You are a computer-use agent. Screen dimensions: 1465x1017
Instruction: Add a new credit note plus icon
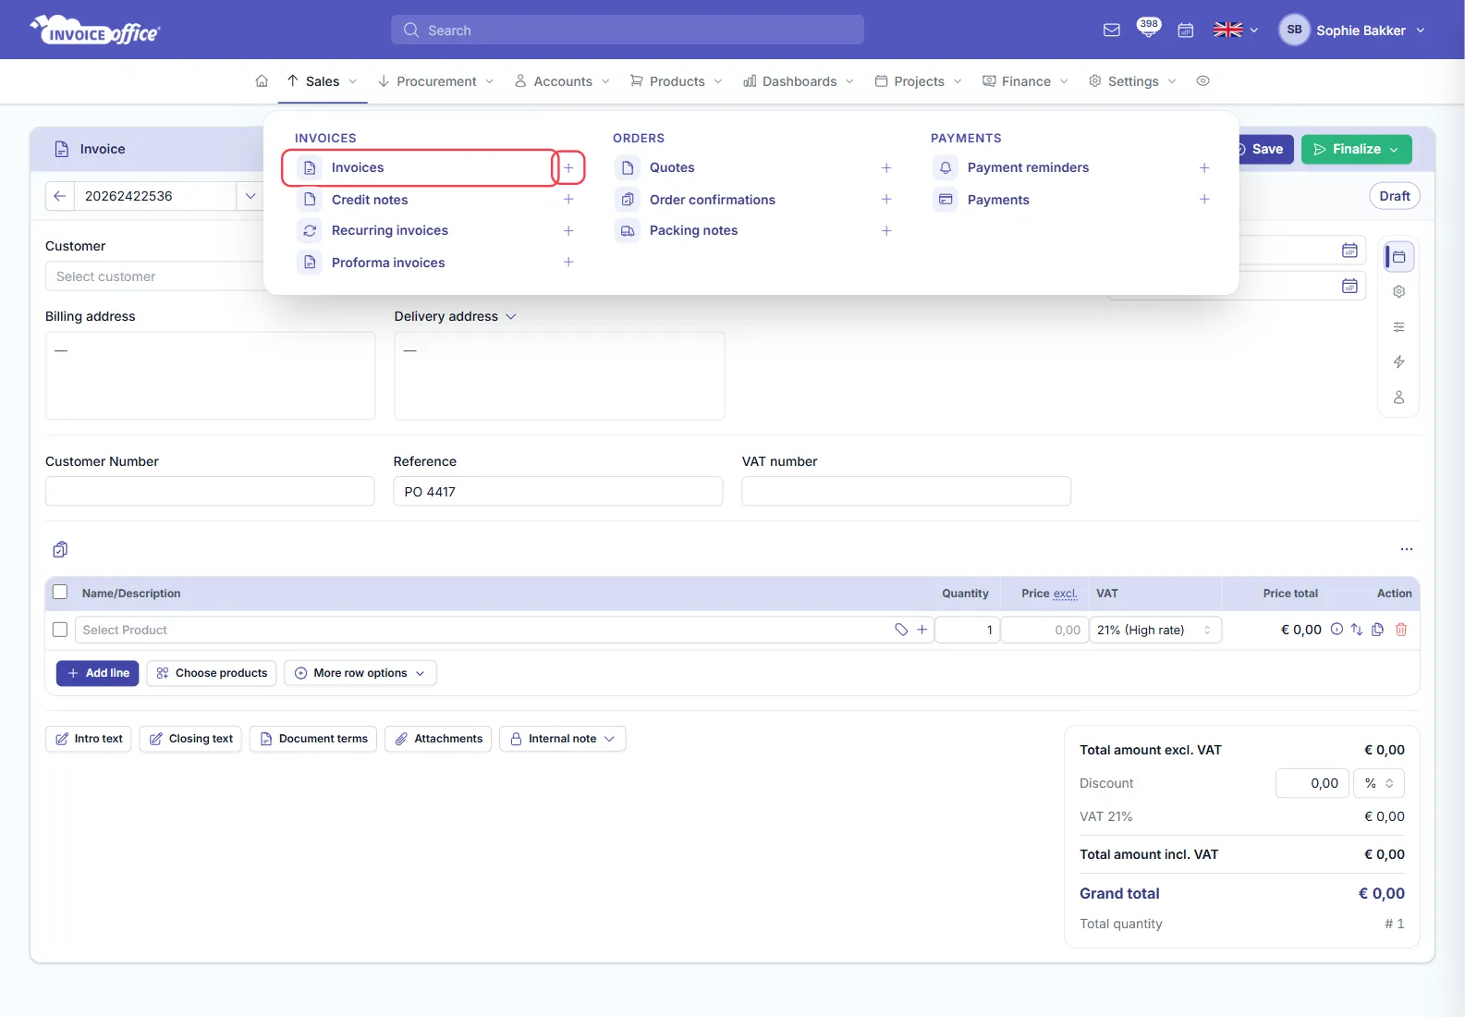click(568, 200)
